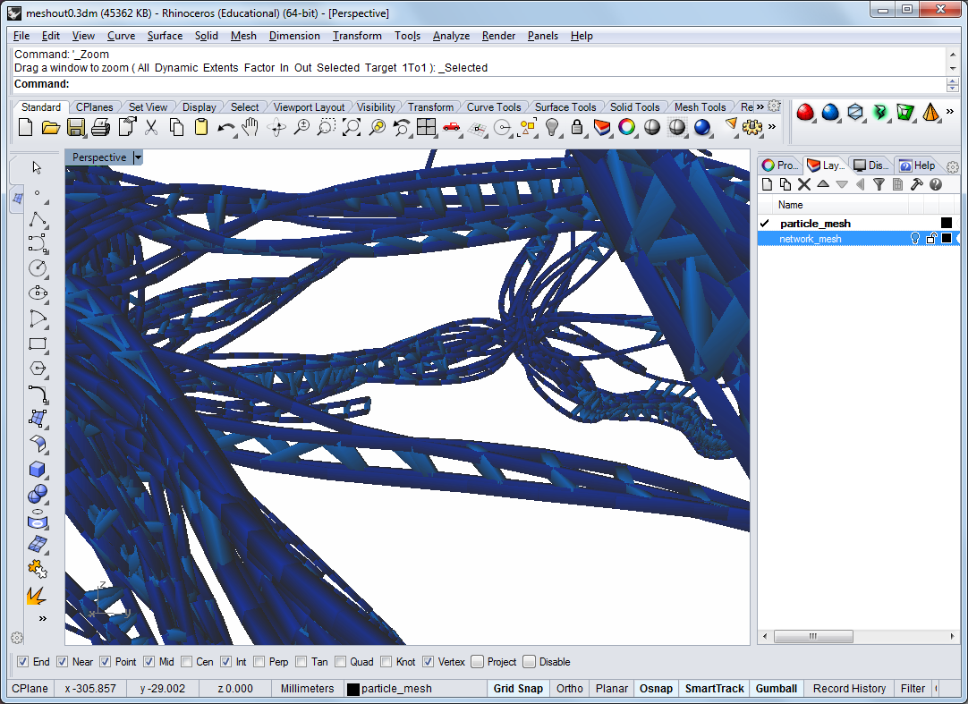The height and width of the screenshot is (704, 968).
Task: Toggle Grid Snap in status bar
Action: click(x=517, y=689)
